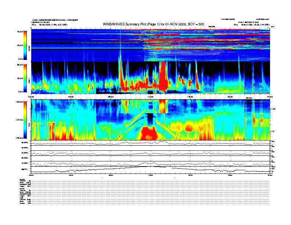Click the 24:00 tick label below RAD1 panel
291x225 pixels.
click(x=270, y=97)
